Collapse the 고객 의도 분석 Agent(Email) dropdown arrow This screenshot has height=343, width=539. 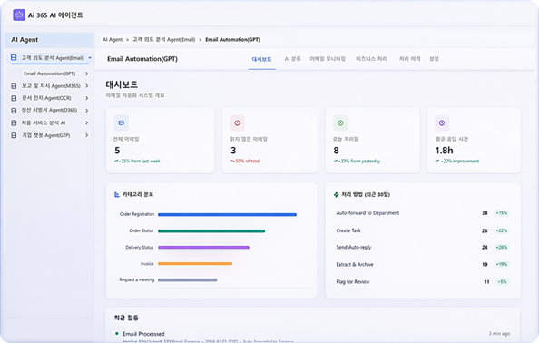coord(90,58)
